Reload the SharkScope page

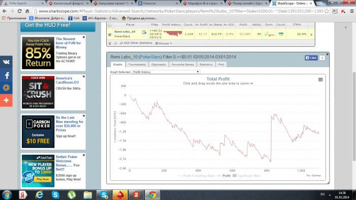(x=20, y=11)
